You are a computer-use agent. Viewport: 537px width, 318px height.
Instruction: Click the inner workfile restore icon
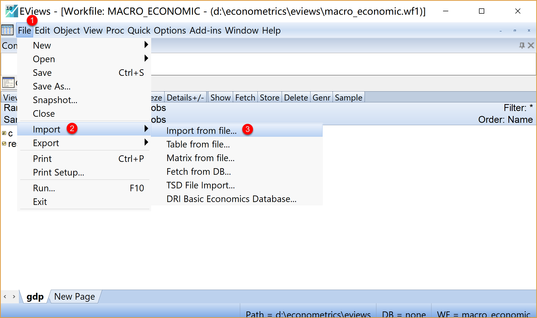click(x=515, y=30)
